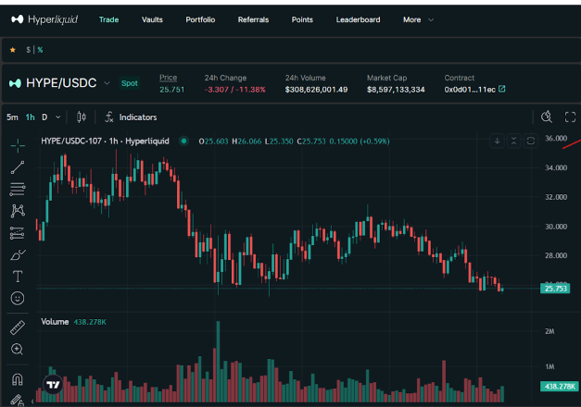Image resolution: width=581 pixels, height=407 pixels.
Task: Click the tallest volume bar
Action: point(218,362)
